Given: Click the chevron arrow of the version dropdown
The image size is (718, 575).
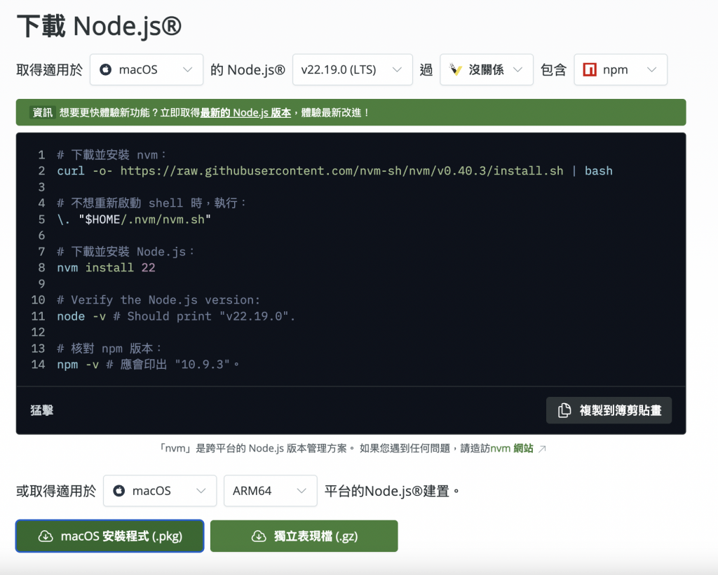Looking at the screenshot, I should click(x=397, y=69).
